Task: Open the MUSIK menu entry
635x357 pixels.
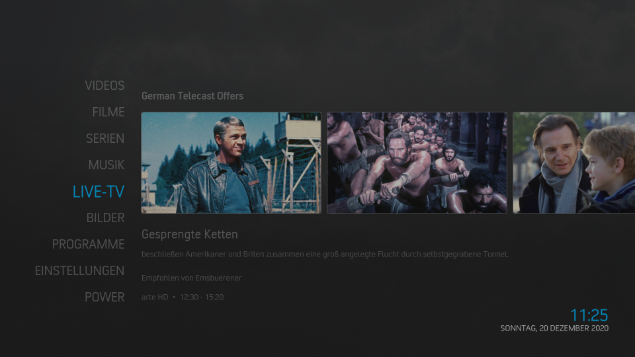Action: [106, 165]
